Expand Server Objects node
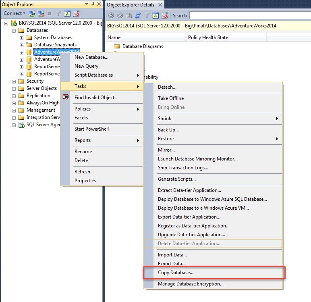 click(x=14, y=89)
